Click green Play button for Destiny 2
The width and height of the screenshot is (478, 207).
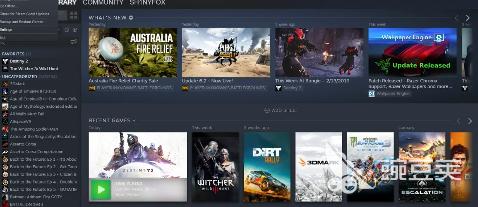click(101, 190)
